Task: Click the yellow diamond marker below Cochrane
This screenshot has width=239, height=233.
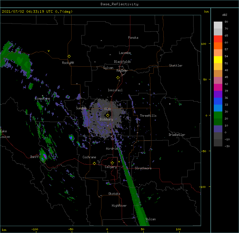Action: click(x=94, y=163)
